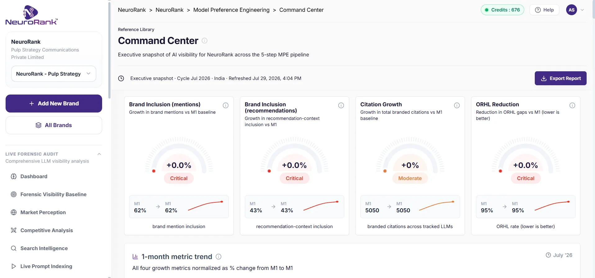The image size is (595, 278).
Task: Open the NeuroRank - Pulp Strategy dropdown
Action: pyautogui.click(x=54, y=74)
